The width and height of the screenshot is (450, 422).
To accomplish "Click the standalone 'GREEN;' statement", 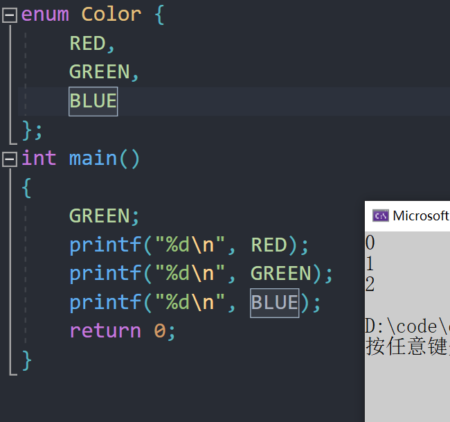I will pos(104,216).
